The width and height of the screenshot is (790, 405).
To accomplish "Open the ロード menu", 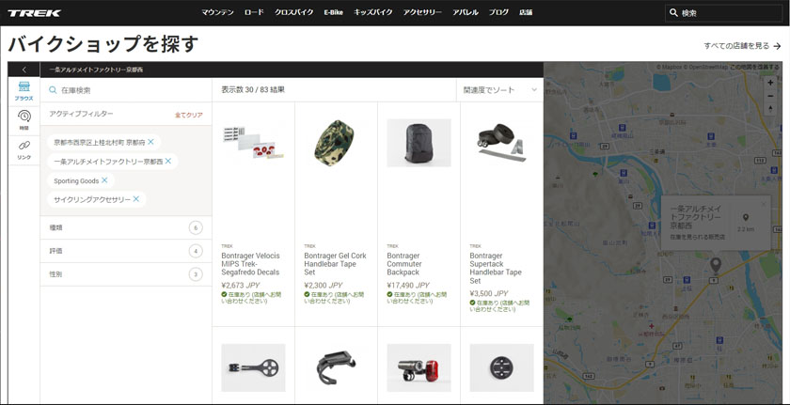I will [x=254, y=12].
